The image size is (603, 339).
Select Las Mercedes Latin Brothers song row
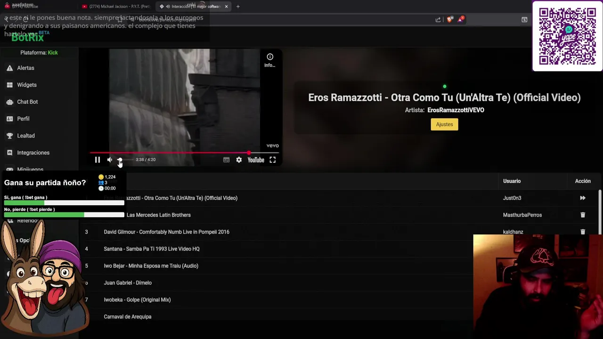tap(159, 215)
